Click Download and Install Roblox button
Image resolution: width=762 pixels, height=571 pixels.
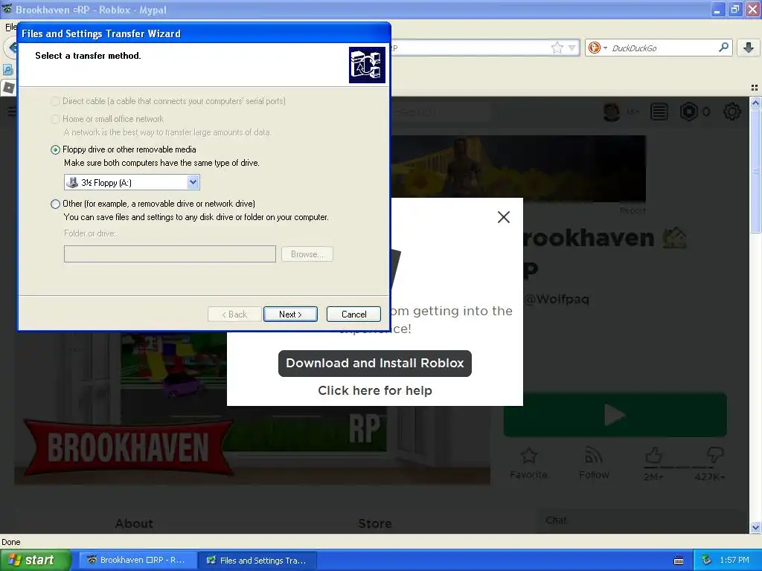click(x=375, y=363)
